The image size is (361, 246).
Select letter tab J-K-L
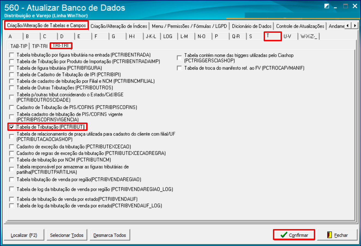point(152,36)
